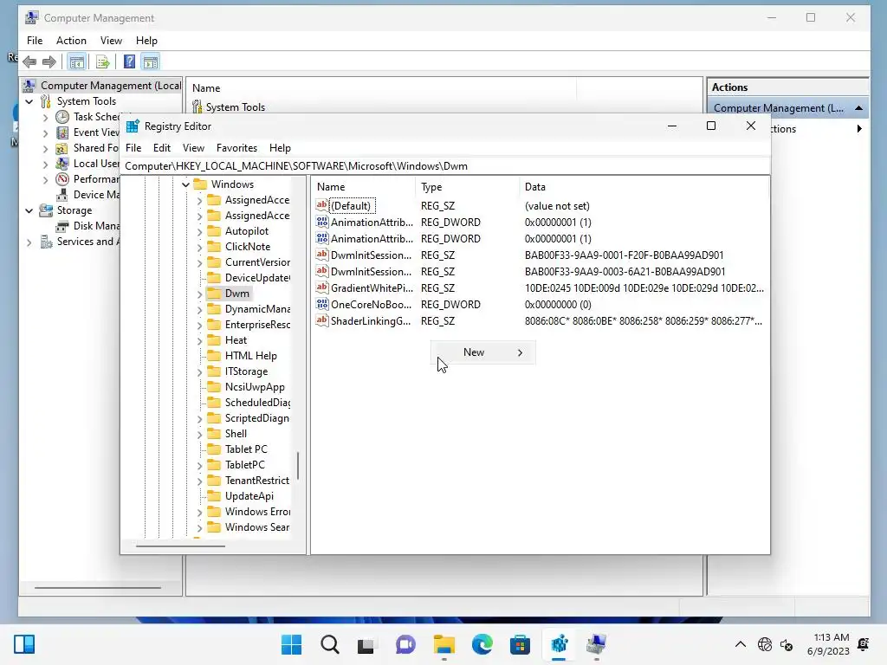Select the ShaderLinkingG... string value icon
Viewport: 887px width, 665px height.
(322, 320)
